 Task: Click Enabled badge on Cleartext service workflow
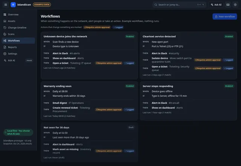(x=229, y=37)
